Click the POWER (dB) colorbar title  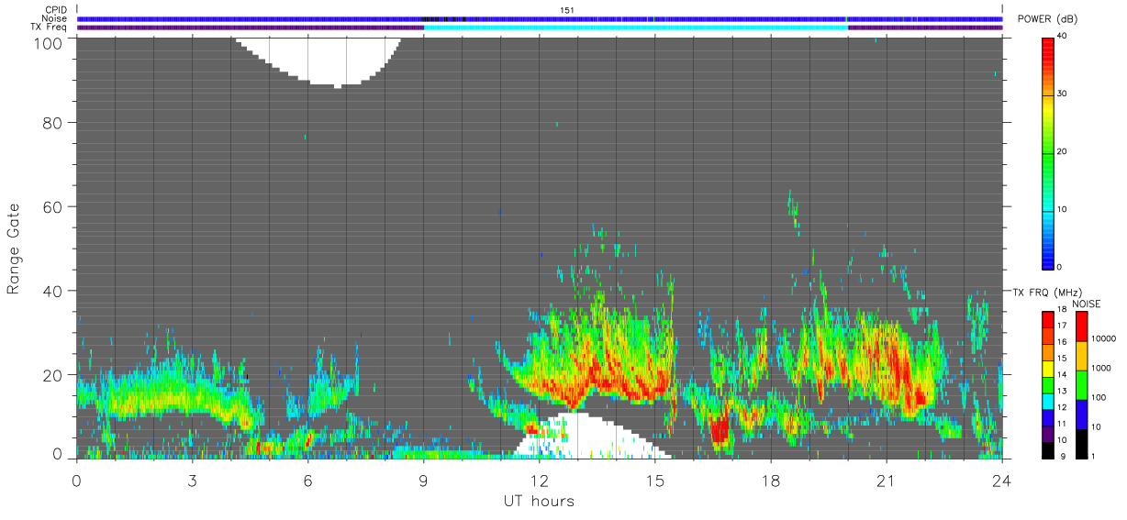pyautogui.click(x=1047, y=20)
